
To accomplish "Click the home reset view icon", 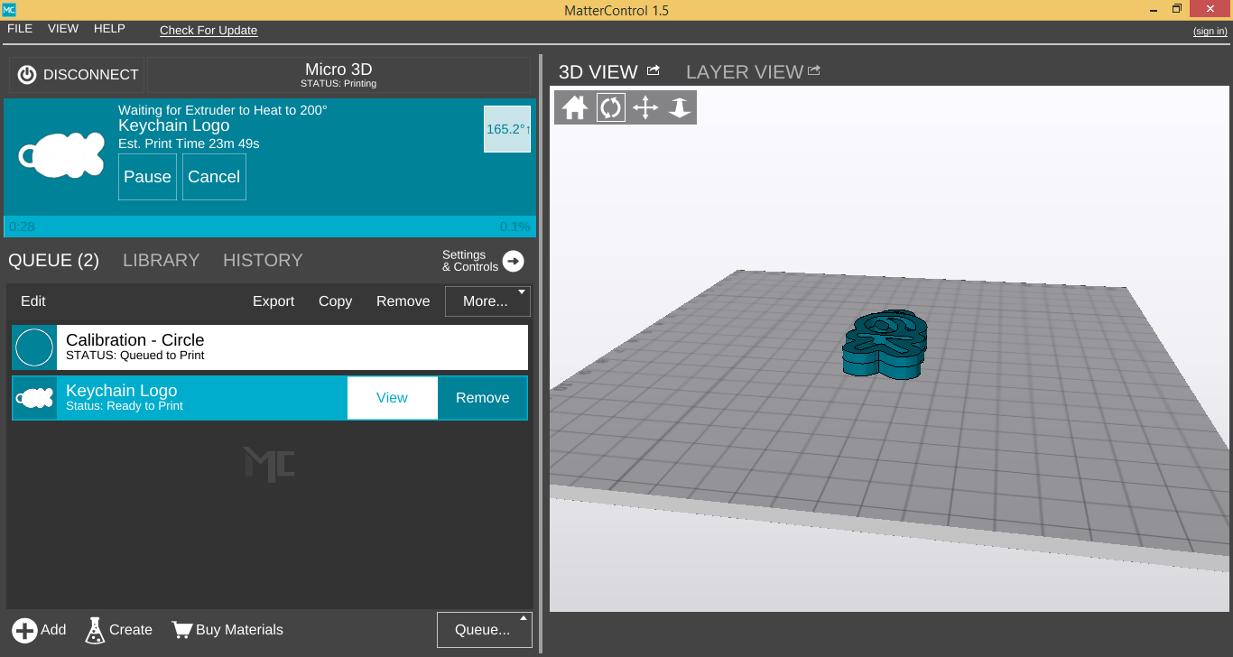I will (575, 108).
